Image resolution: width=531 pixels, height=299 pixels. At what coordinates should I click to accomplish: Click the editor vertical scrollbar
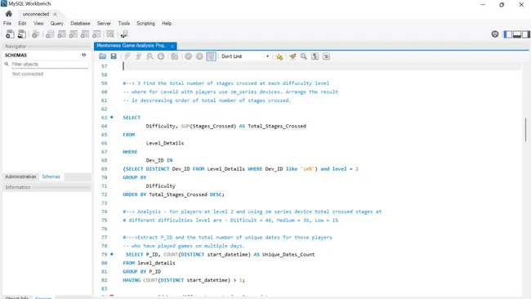pyautogui.click(x=525, y=130)
